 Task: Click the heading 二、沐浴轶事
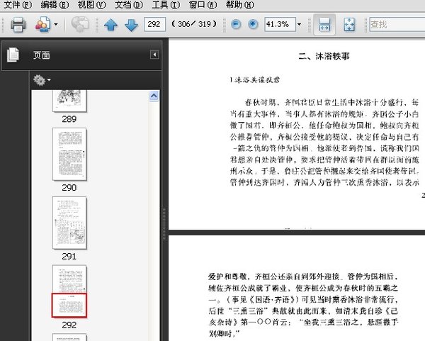324,56
